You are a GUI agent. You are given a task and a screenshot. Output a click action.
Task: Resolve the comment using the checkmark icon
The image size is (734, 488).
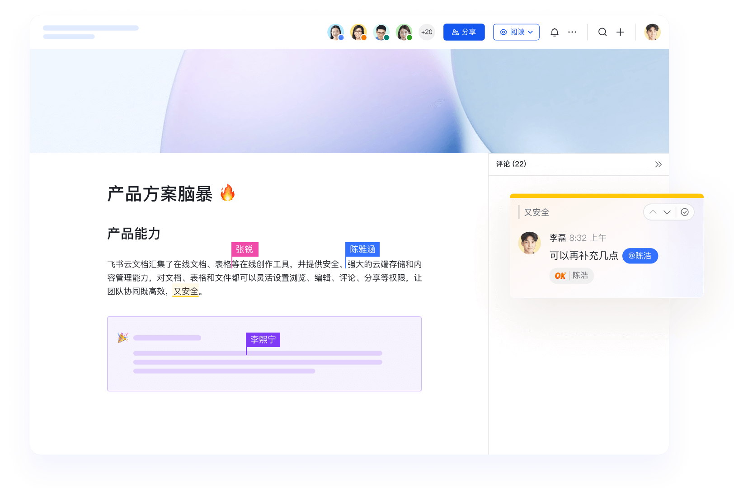point(685,212)
